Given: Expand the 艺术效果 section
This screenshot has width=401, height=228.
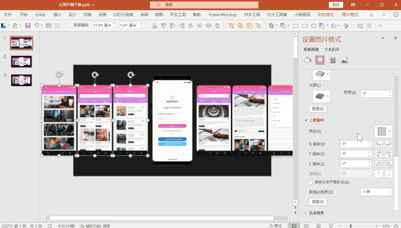Looking at the screenshot, I should click(x=306, y=213).
